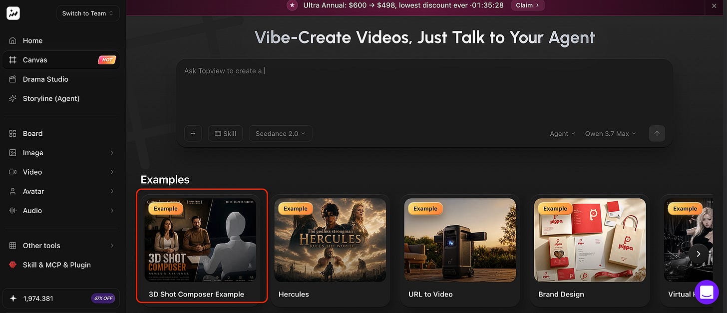The height and width of the screenshot is (313, 727).
Task: Open the Seedance 2.0 model dropdown
Action: (280, 134)
